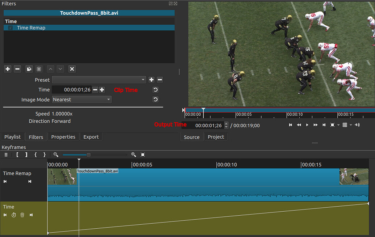The width and height of the screenshot is (375, 237).
Task: Open the keyframes hamburger menu
Action: coord(6,155)
